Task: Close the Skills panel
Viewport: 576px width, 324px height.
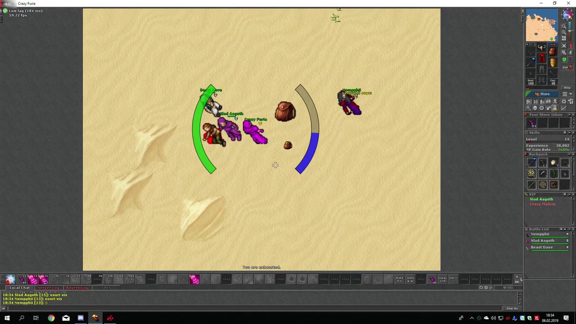Action: pos(573,133)
